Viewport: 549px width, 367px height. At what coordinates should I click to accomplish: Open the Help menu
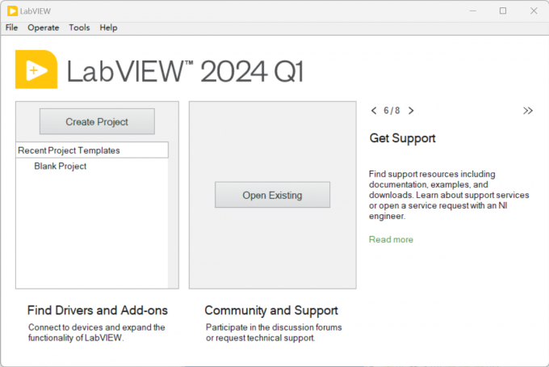point(108,27)
